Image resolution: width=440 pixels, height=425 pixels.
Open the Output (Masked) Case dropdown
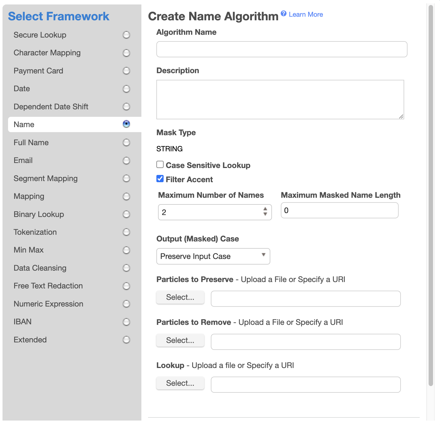point(213,256)
